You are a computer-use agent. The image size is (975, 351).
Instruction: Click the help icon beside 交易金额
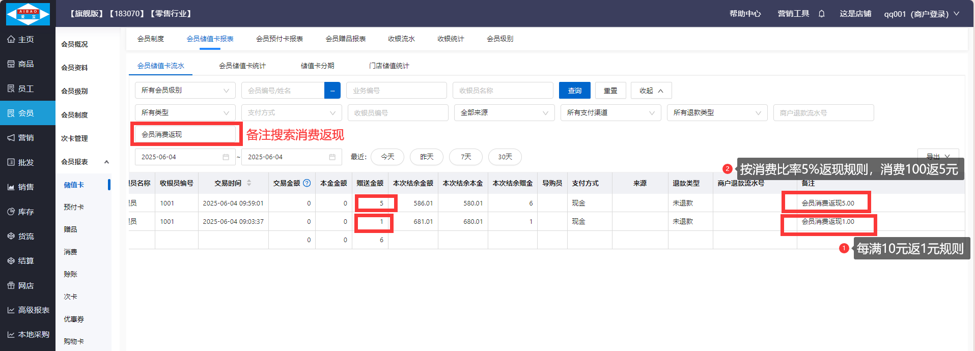coord(307,183)
